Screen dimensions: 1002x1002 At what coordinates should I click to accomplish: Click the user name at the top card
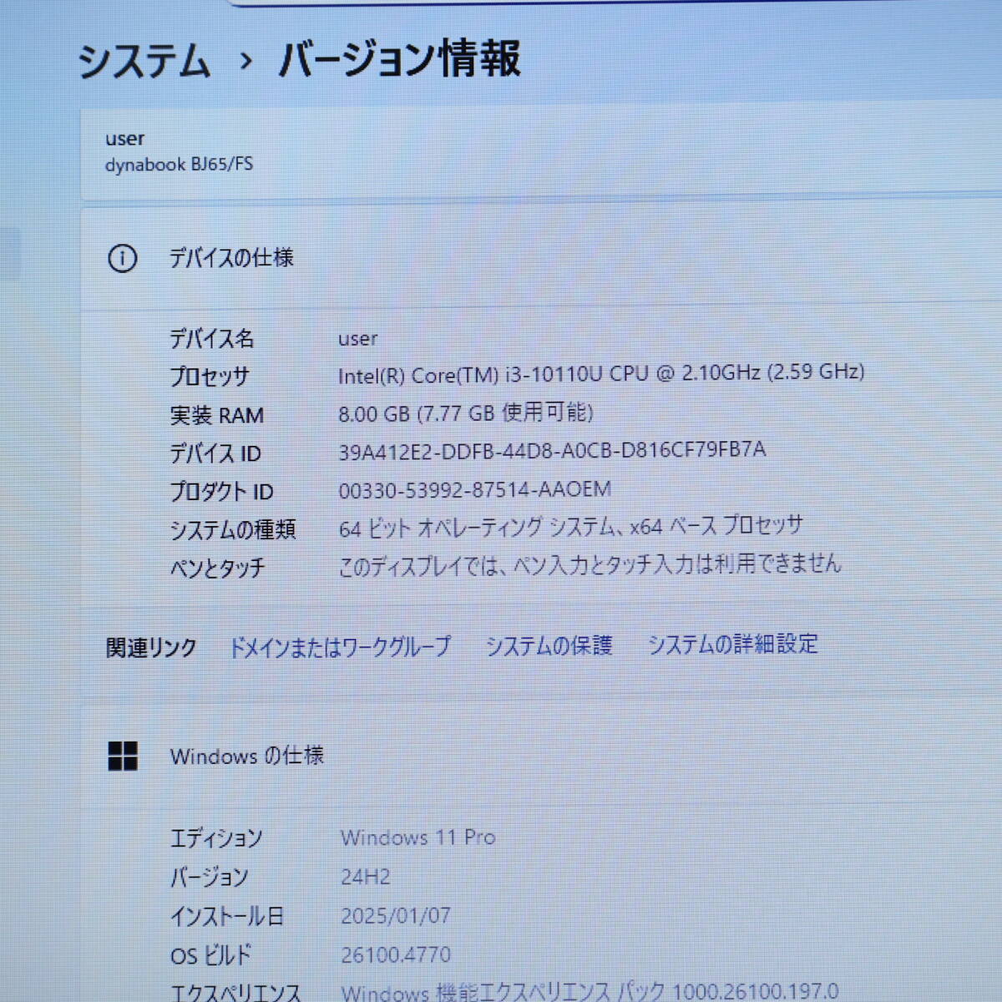point(124,139)
